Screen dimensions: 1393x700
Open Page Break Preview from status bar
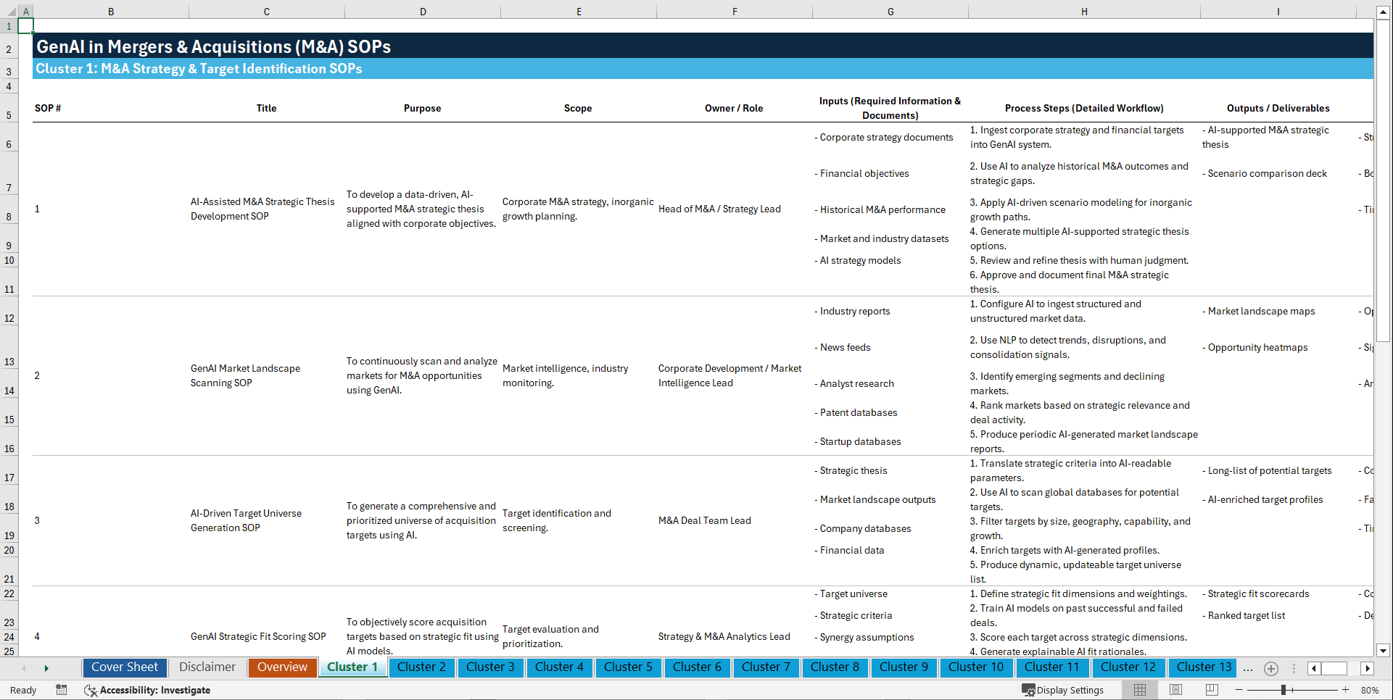coord(1211,690)
